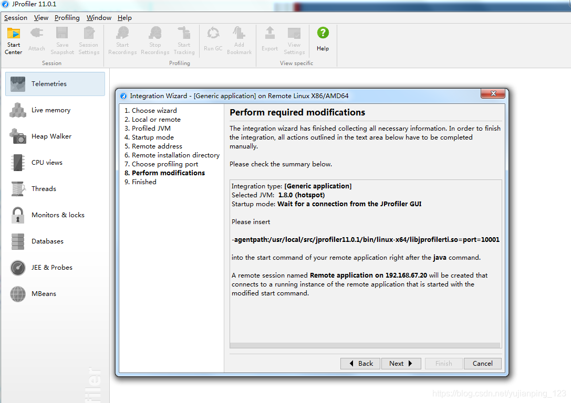The height and width of the screenshot is (403, 571).
Task: Open the CPU views sidebar section
Action: (55, 162)
